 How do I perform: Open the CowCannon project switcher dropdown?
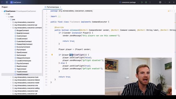click(17, 2)
